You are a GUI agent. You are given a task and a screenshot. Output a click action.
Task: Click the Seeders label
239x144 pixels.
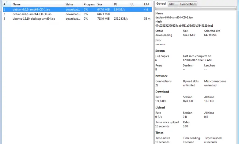188,65
